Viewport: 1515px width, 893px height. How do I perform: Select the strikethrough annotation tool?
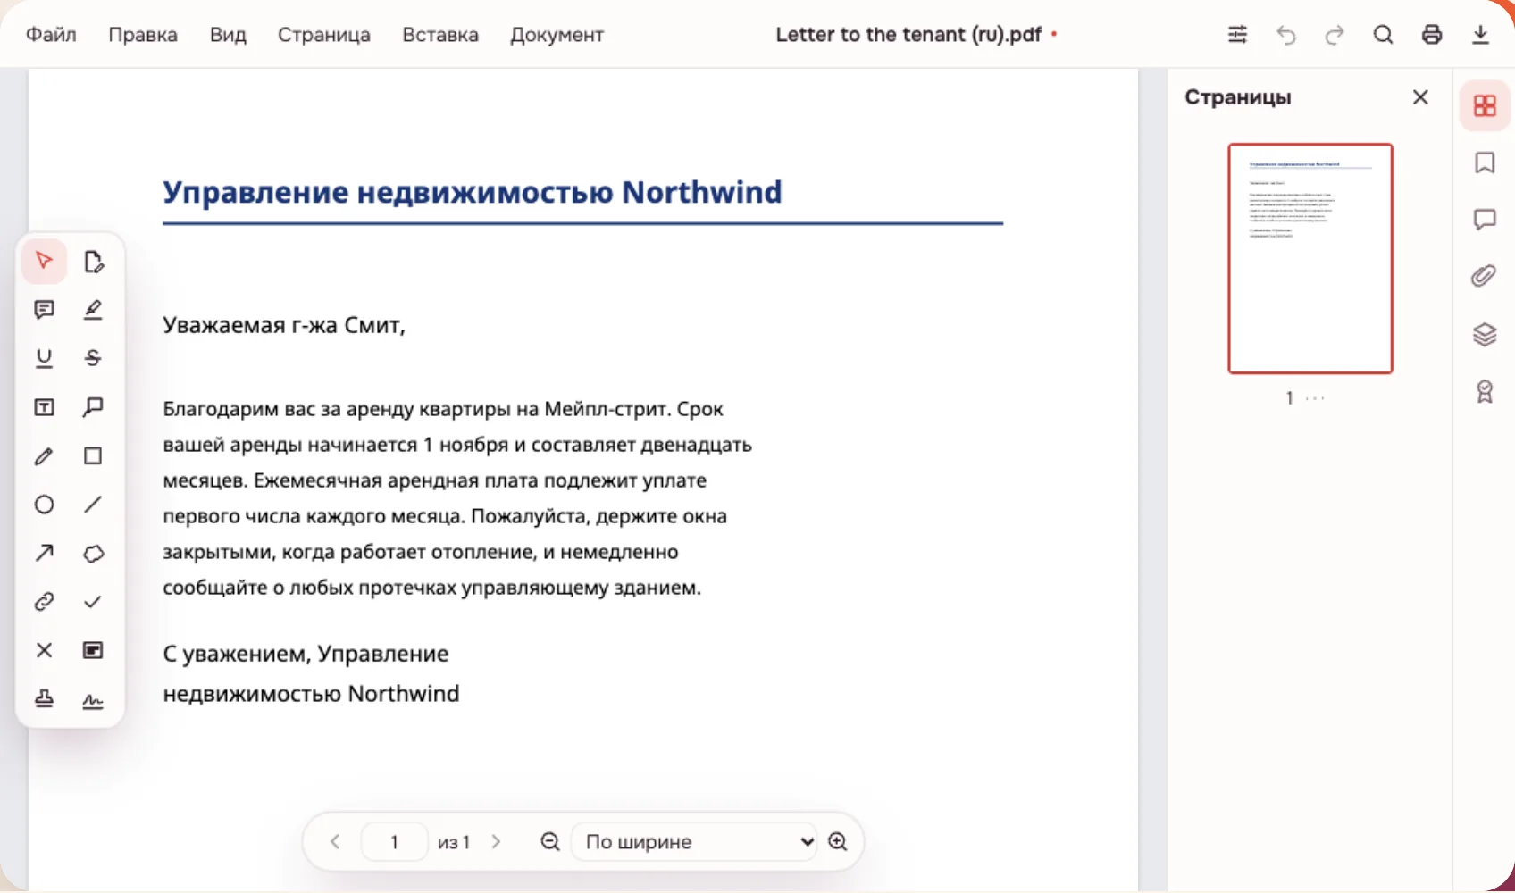[x=93, y=358]
